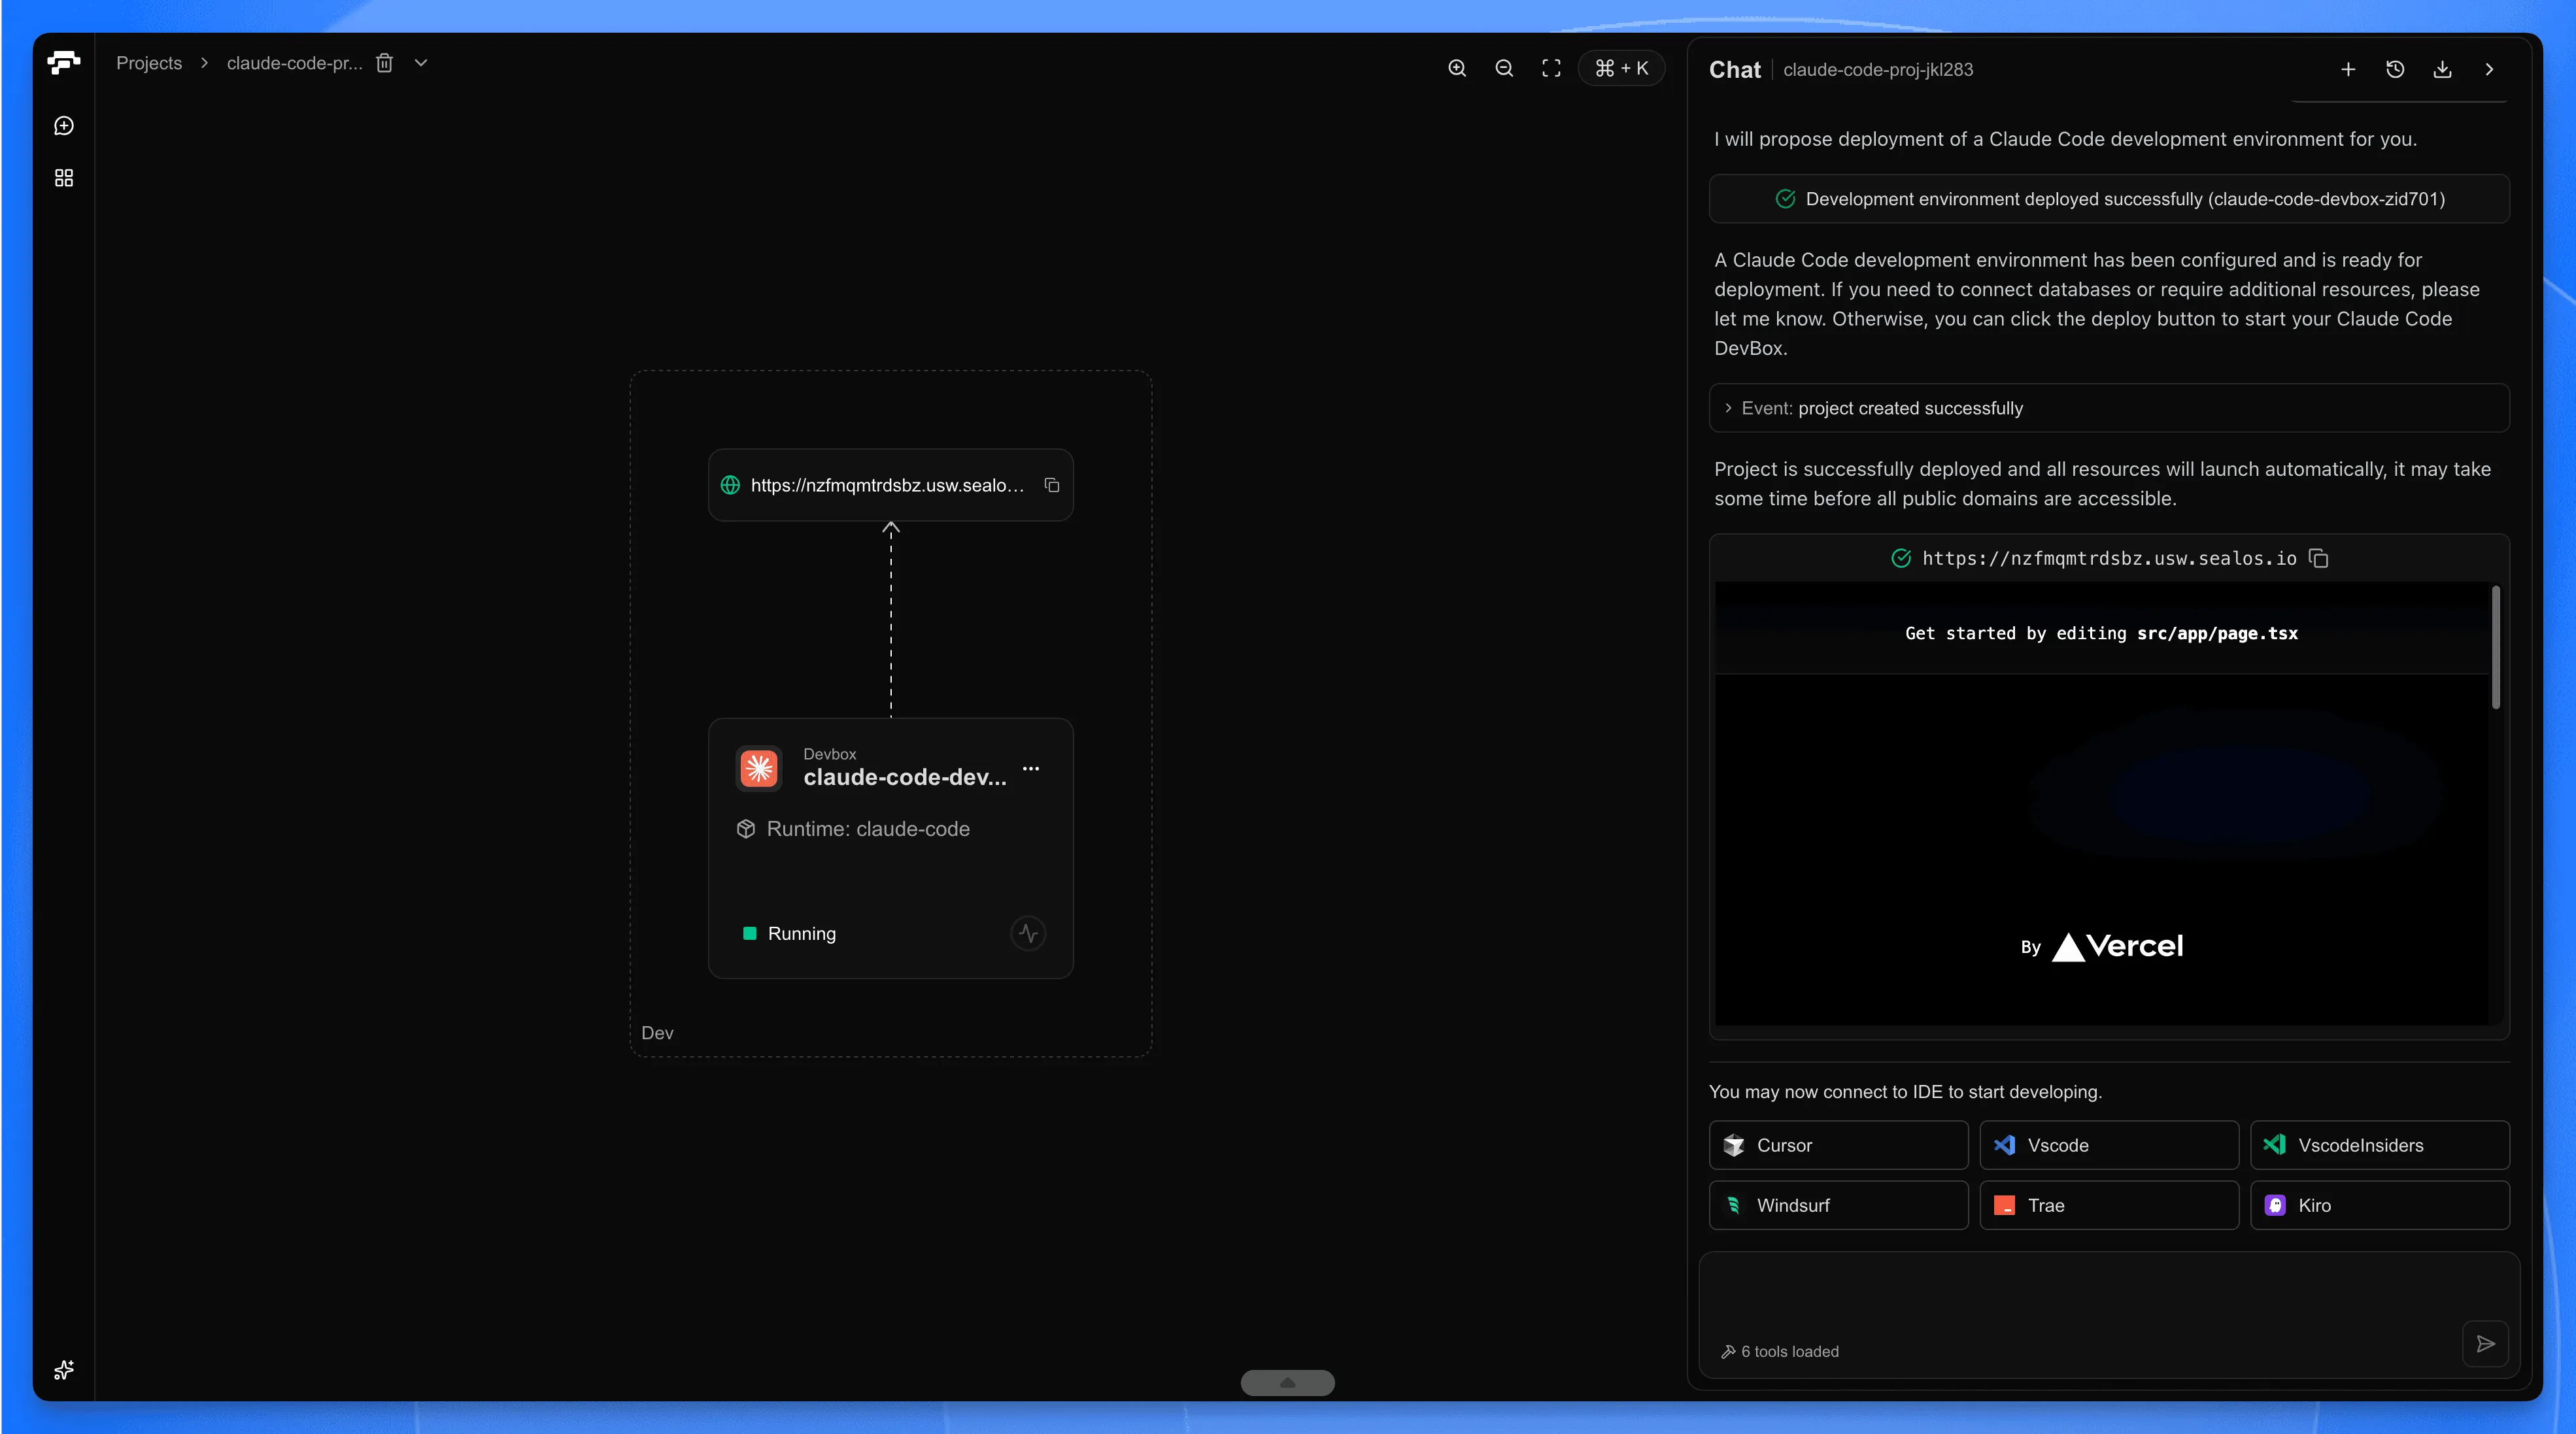Zoom out of the canvas
Viewport: 2576px width, 1434px height.
pyautogui.click(x=1504, y=68)
